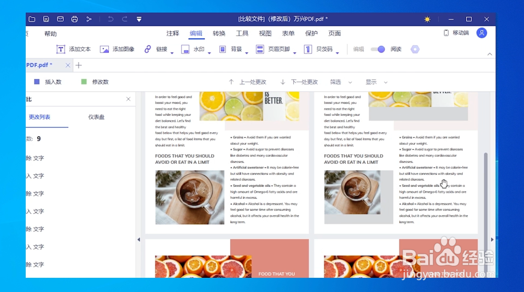Print the document using printer icon

tap(74, 19)
